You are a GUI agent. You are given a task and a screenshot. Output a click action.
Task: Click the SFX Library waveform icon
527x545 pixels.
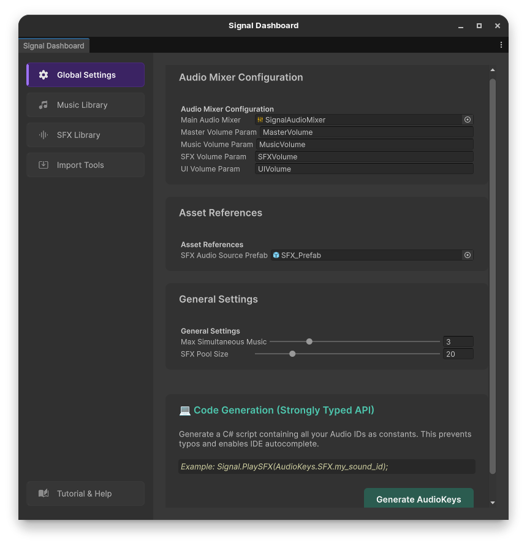44,135
